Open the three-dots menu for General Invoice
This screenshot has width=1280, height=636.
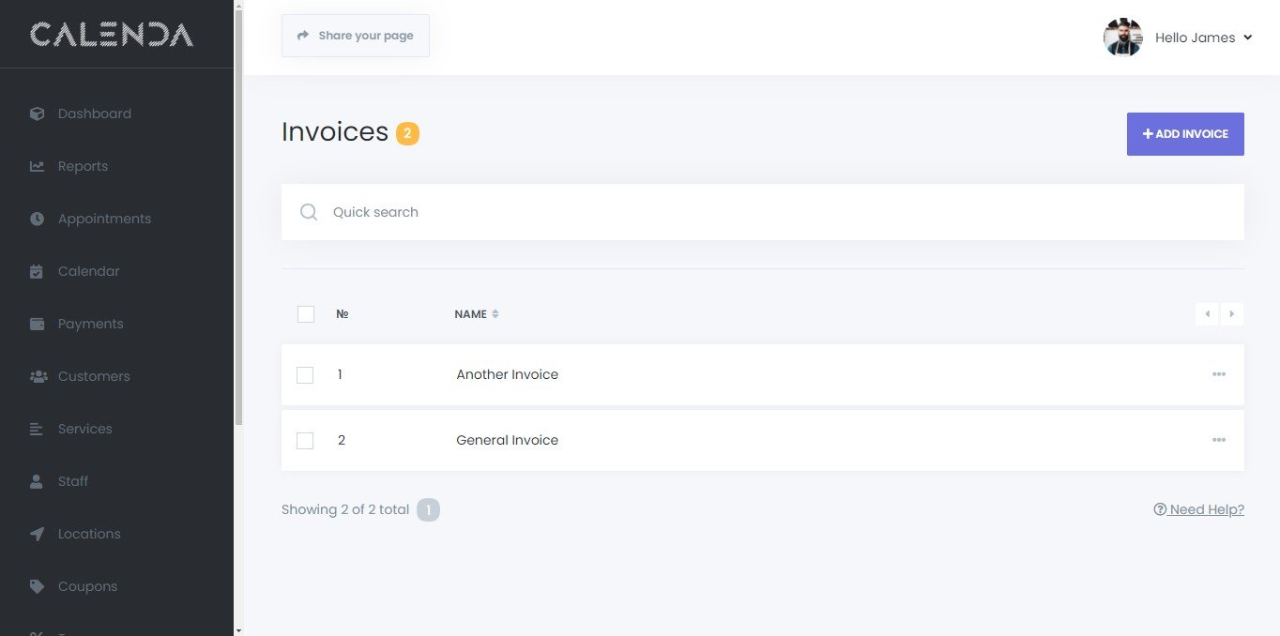(1218, 440)
